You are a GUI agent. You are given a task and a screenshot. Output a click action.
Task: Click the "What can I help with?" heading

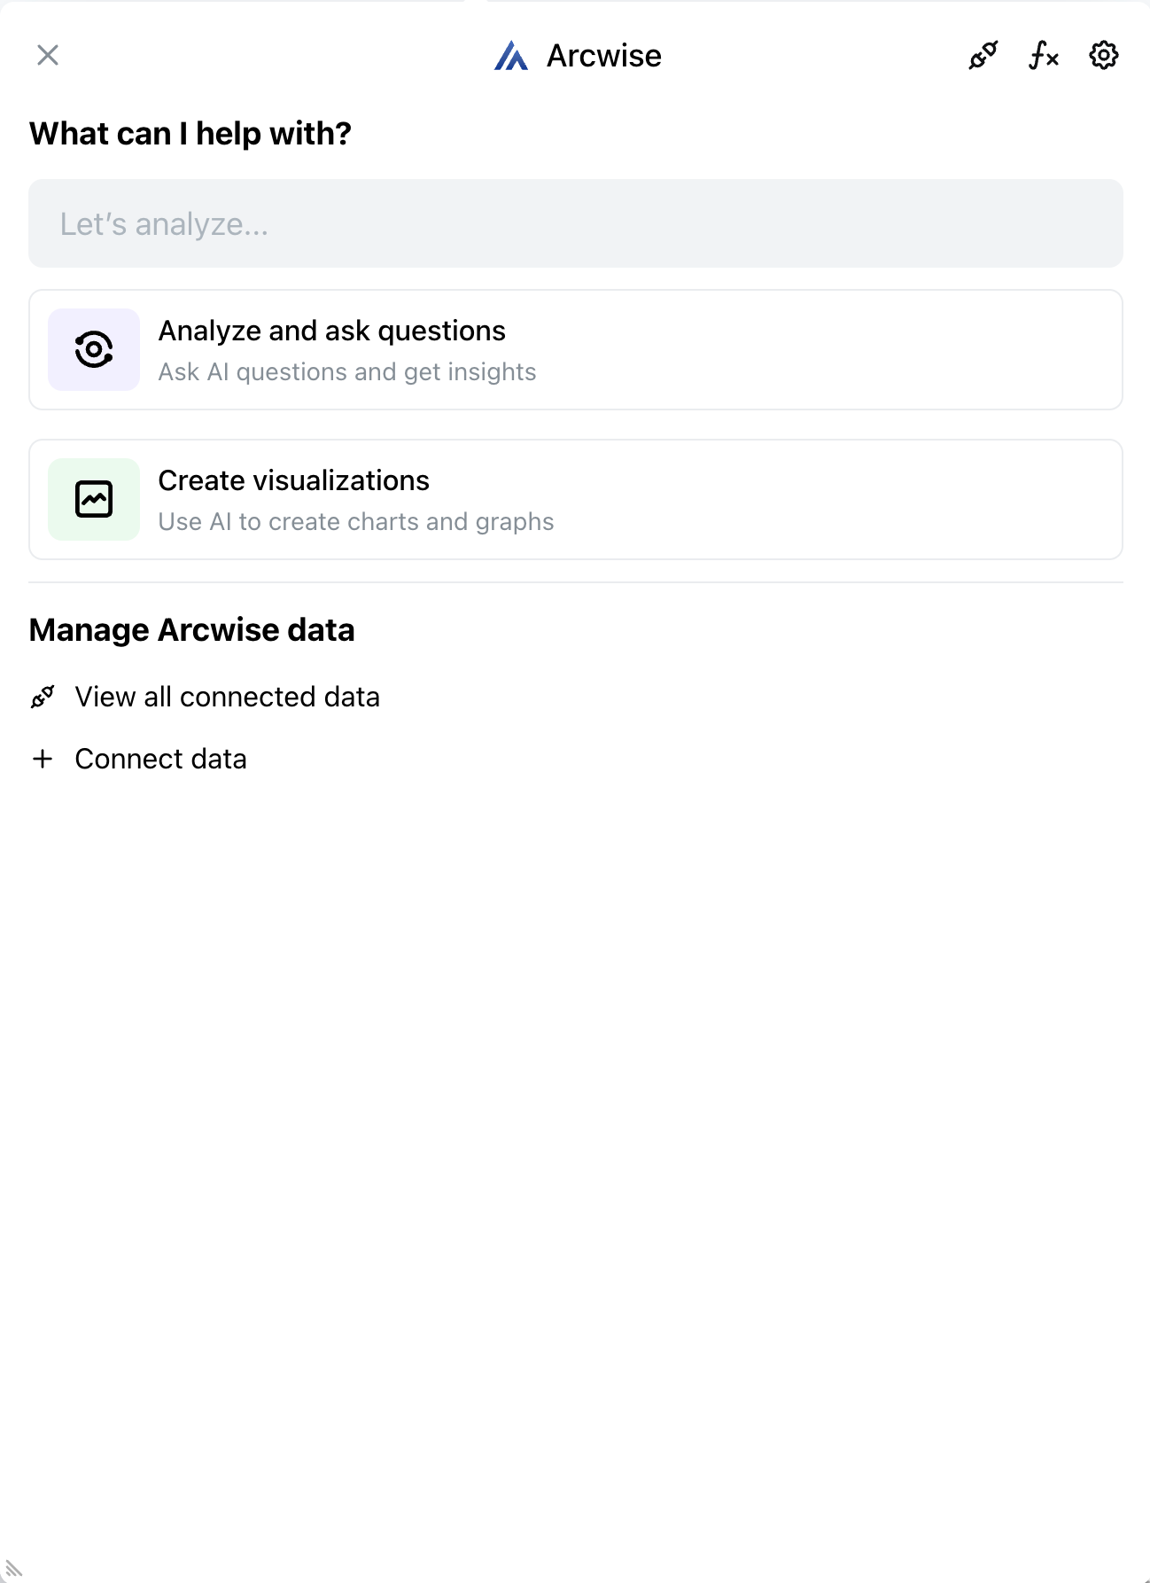(x=190, y=134)
